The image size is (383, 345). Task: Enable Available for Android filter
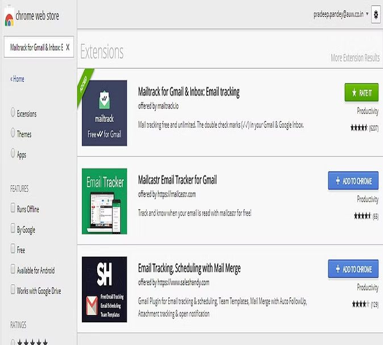13,269
